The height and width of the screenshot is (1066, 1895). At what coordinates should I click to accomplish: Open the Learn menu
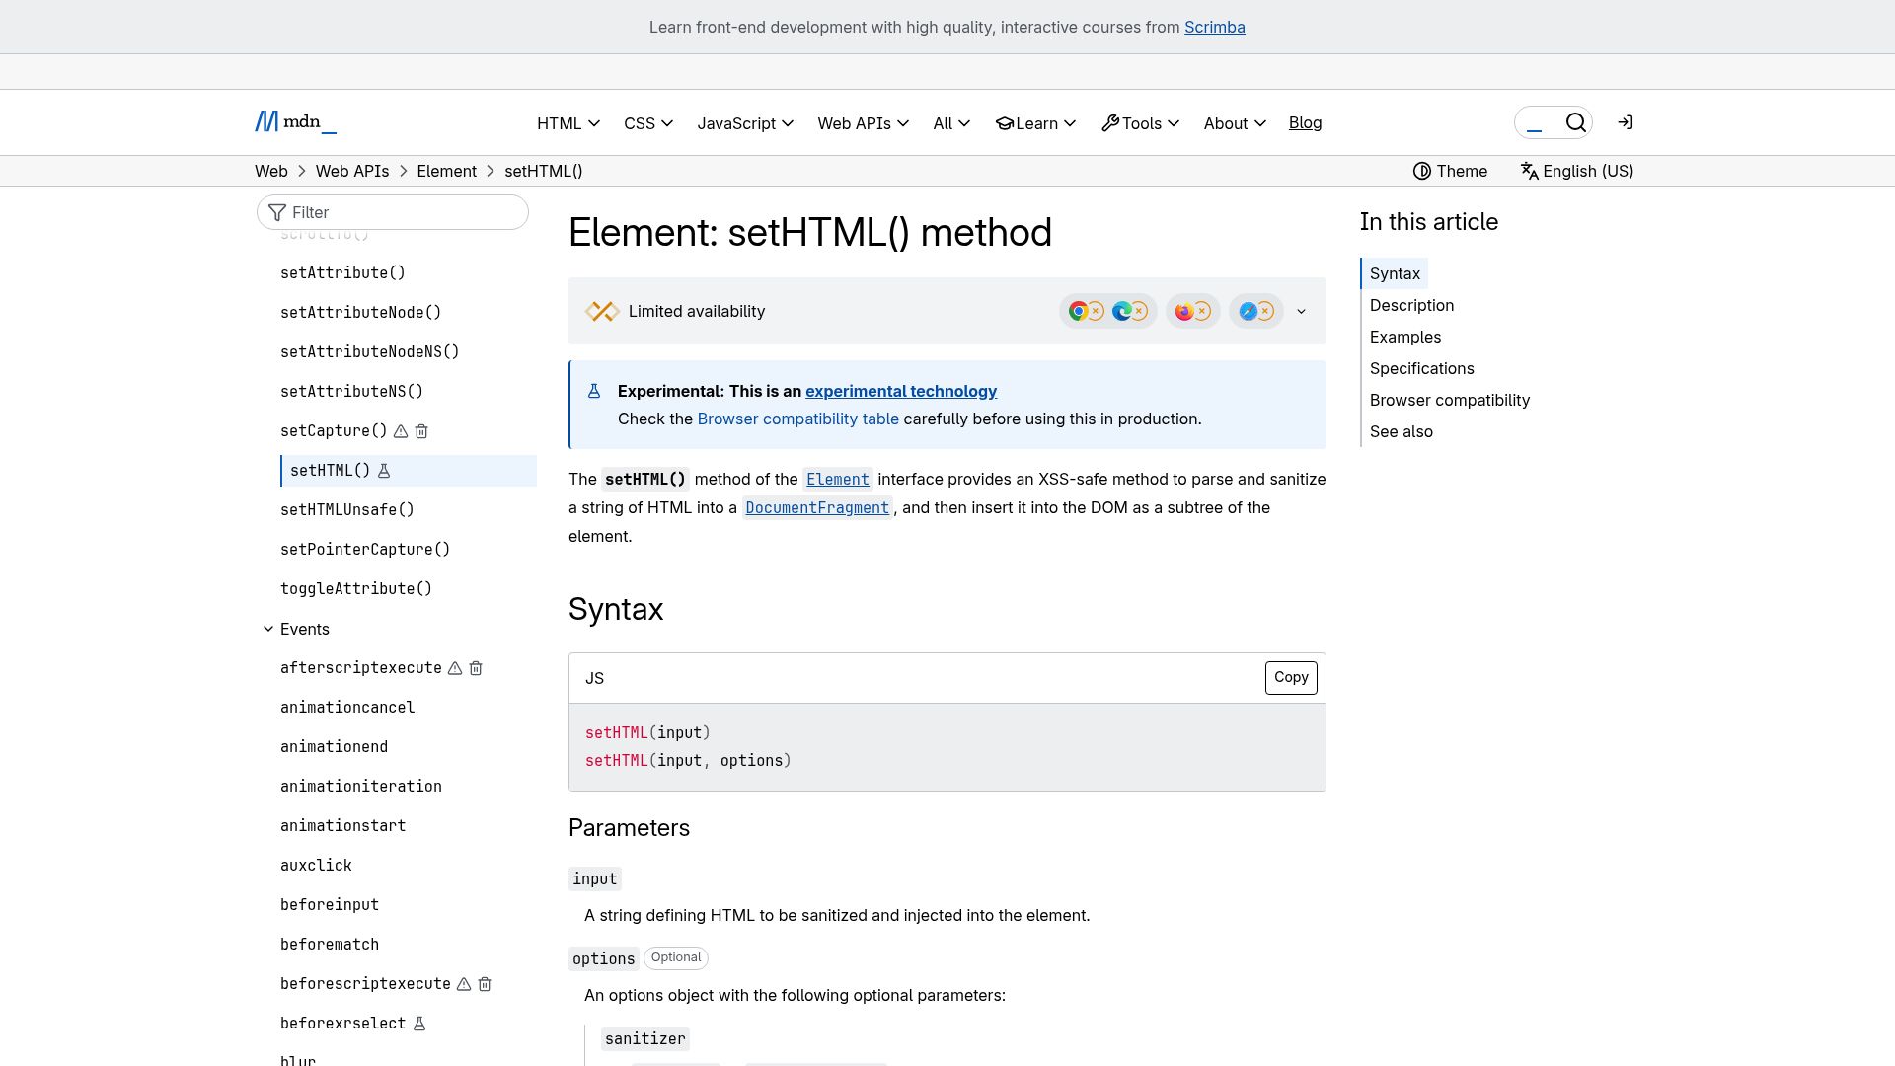click(x=1035, y=123)
